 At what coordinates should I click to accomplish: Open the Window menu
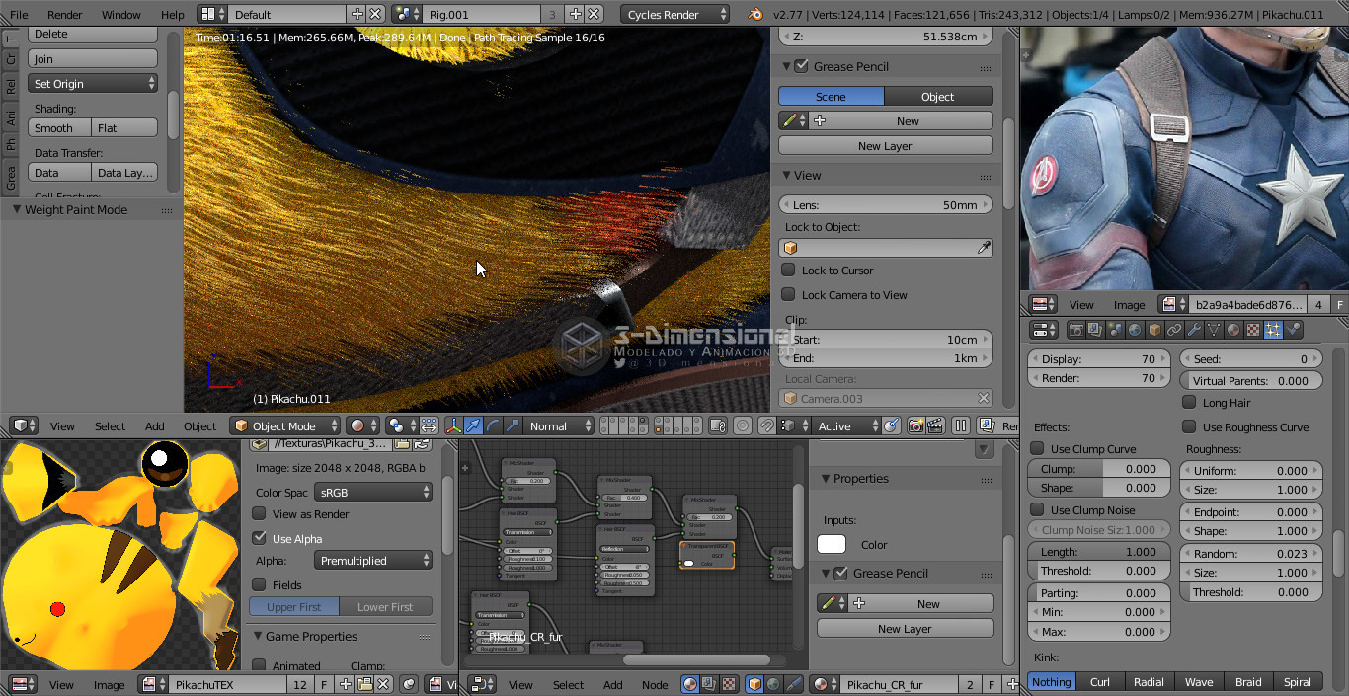[121, 14]
